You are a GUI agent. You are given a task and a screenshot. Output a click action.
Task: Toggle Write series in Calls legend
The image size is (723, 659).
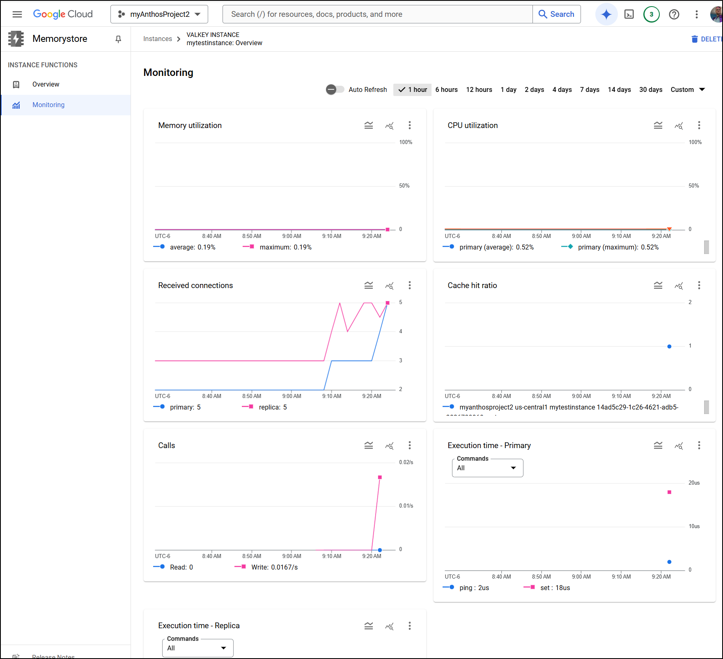(x=266, y=567)
